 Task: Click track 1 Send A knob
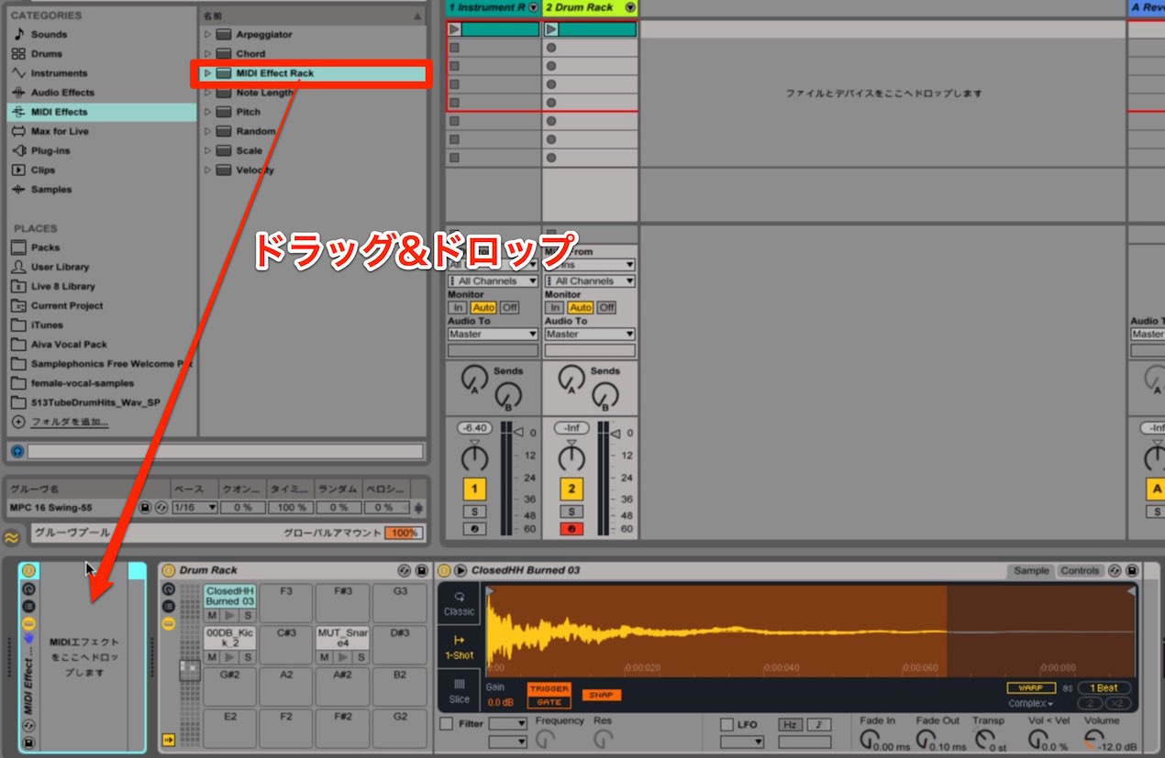(474, 377)
